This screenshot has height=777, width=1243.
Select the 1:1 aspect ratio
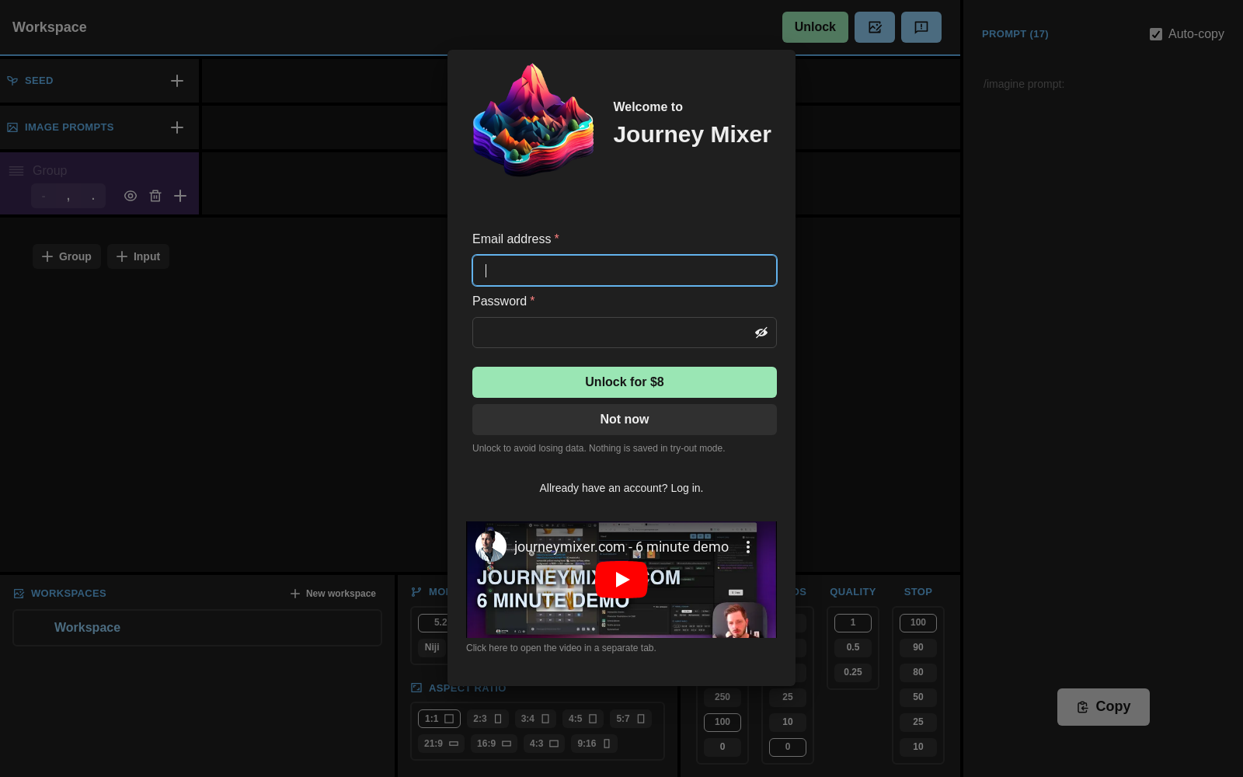coord(439,719)
